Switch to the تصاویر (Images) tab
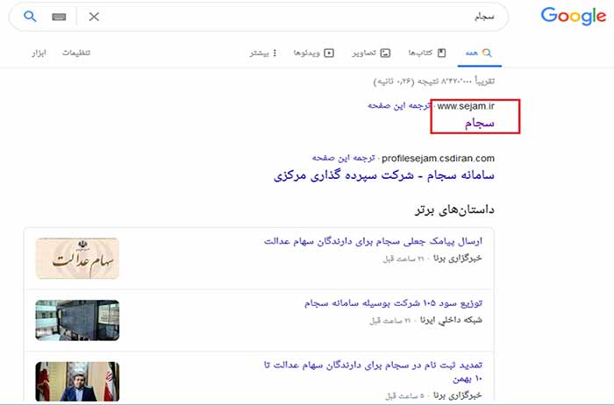 click(x=371, y=53)
